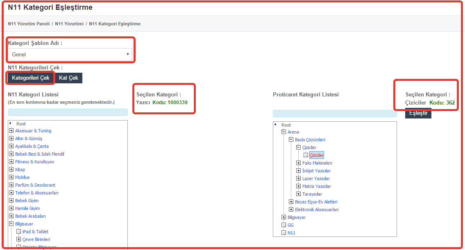
Task: Select the Arena category
Action: [x=293, y=132]
